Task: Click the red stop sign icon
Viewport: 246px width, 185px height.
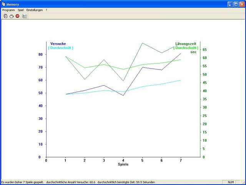Action: click(17, 16)
